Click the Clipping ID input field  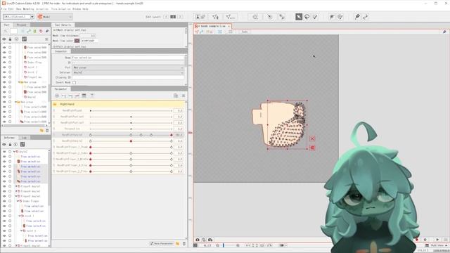coord(128,77)
